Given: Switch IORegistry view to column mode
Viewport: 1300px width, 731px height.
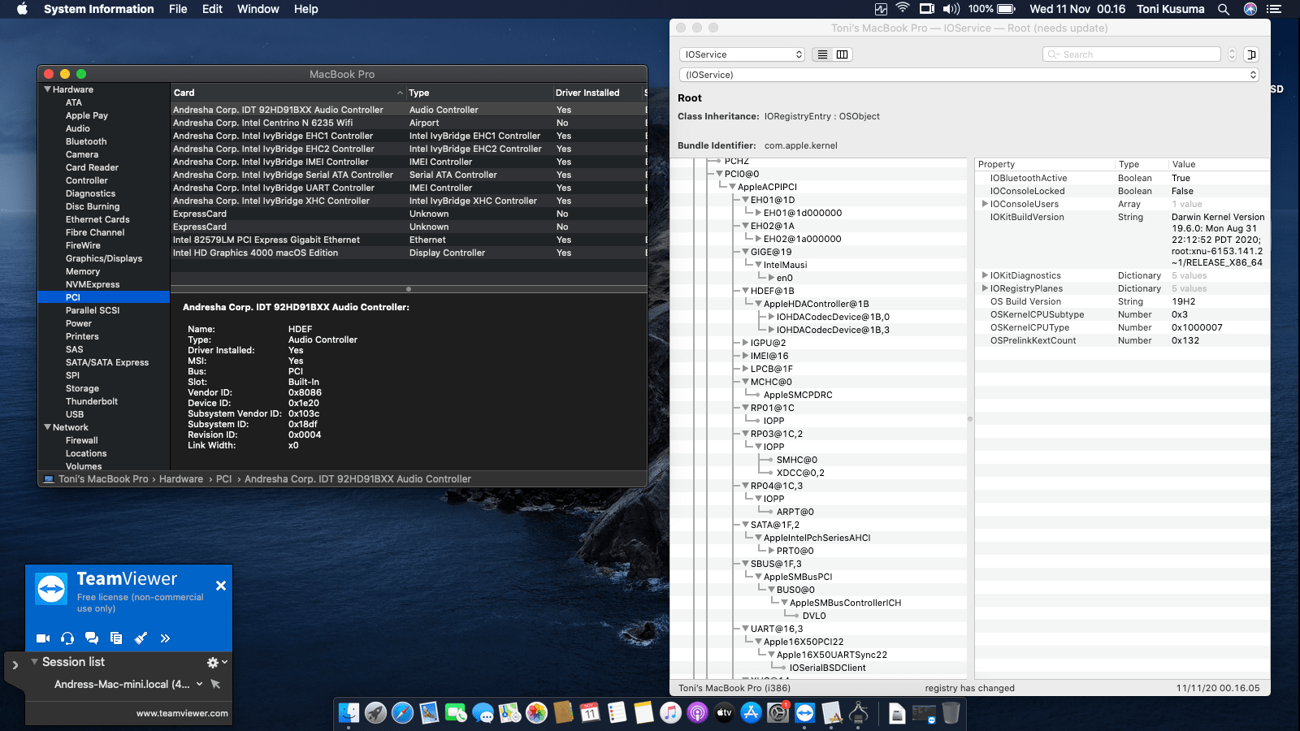Looking at the screenshot, I should point(843,54).
